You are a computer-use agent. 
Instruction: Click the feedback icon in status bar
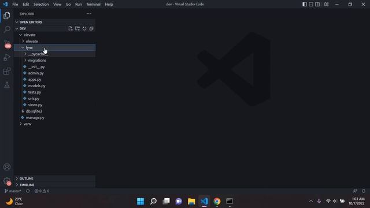click(355, 191)
